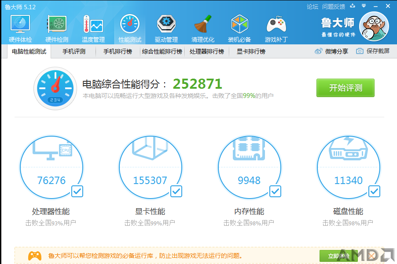Screen dimensions: 397x264
Task: Open the title bar dropdown menu arrow
Action: click(x=364, y=6)
